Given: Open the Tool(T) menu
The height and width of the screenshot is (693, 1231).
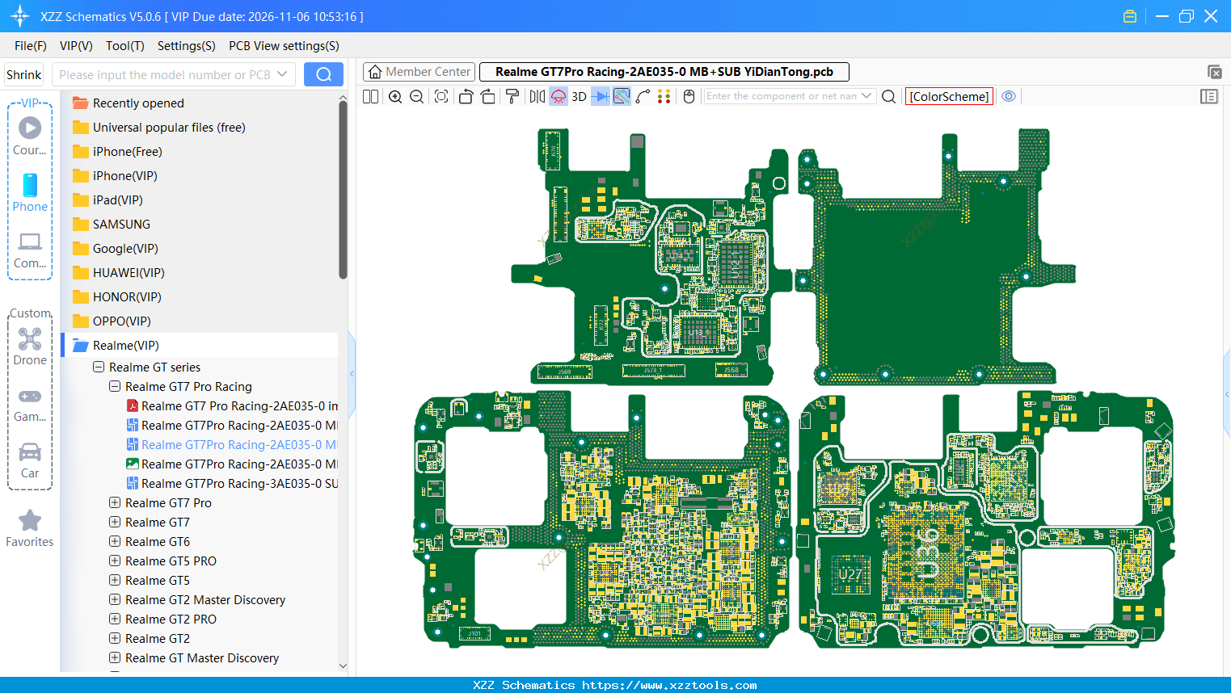Looking at the screenshot, I should [124, 46].
